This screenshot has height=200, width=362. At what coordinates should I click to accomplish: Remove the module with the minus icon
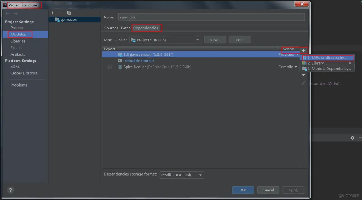pos(61,13)
